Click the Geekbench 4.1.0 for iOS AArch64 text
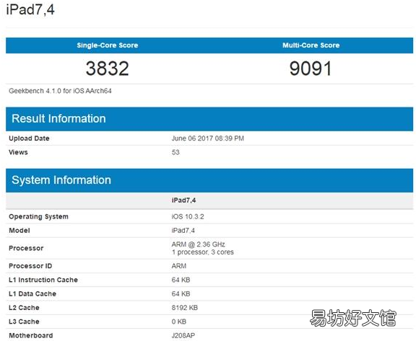This screenshot has height=341, width=416. (60, 91)
